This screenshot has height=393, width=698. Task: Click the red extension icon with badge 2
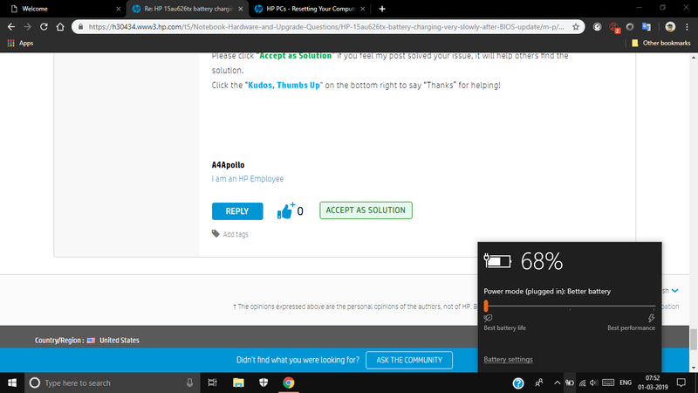coord(614,27)
